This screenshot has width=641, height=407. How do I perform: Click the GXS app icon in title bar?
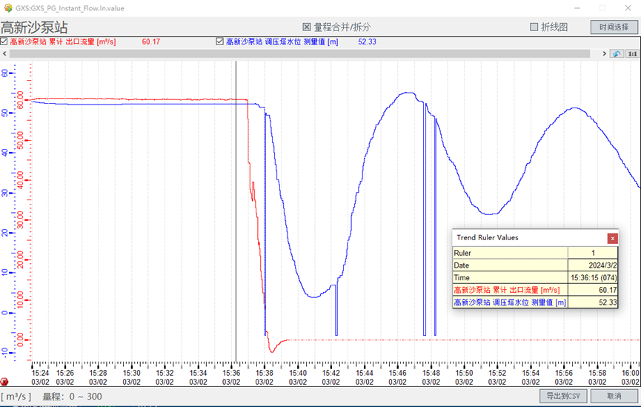[x=7, y=7]
